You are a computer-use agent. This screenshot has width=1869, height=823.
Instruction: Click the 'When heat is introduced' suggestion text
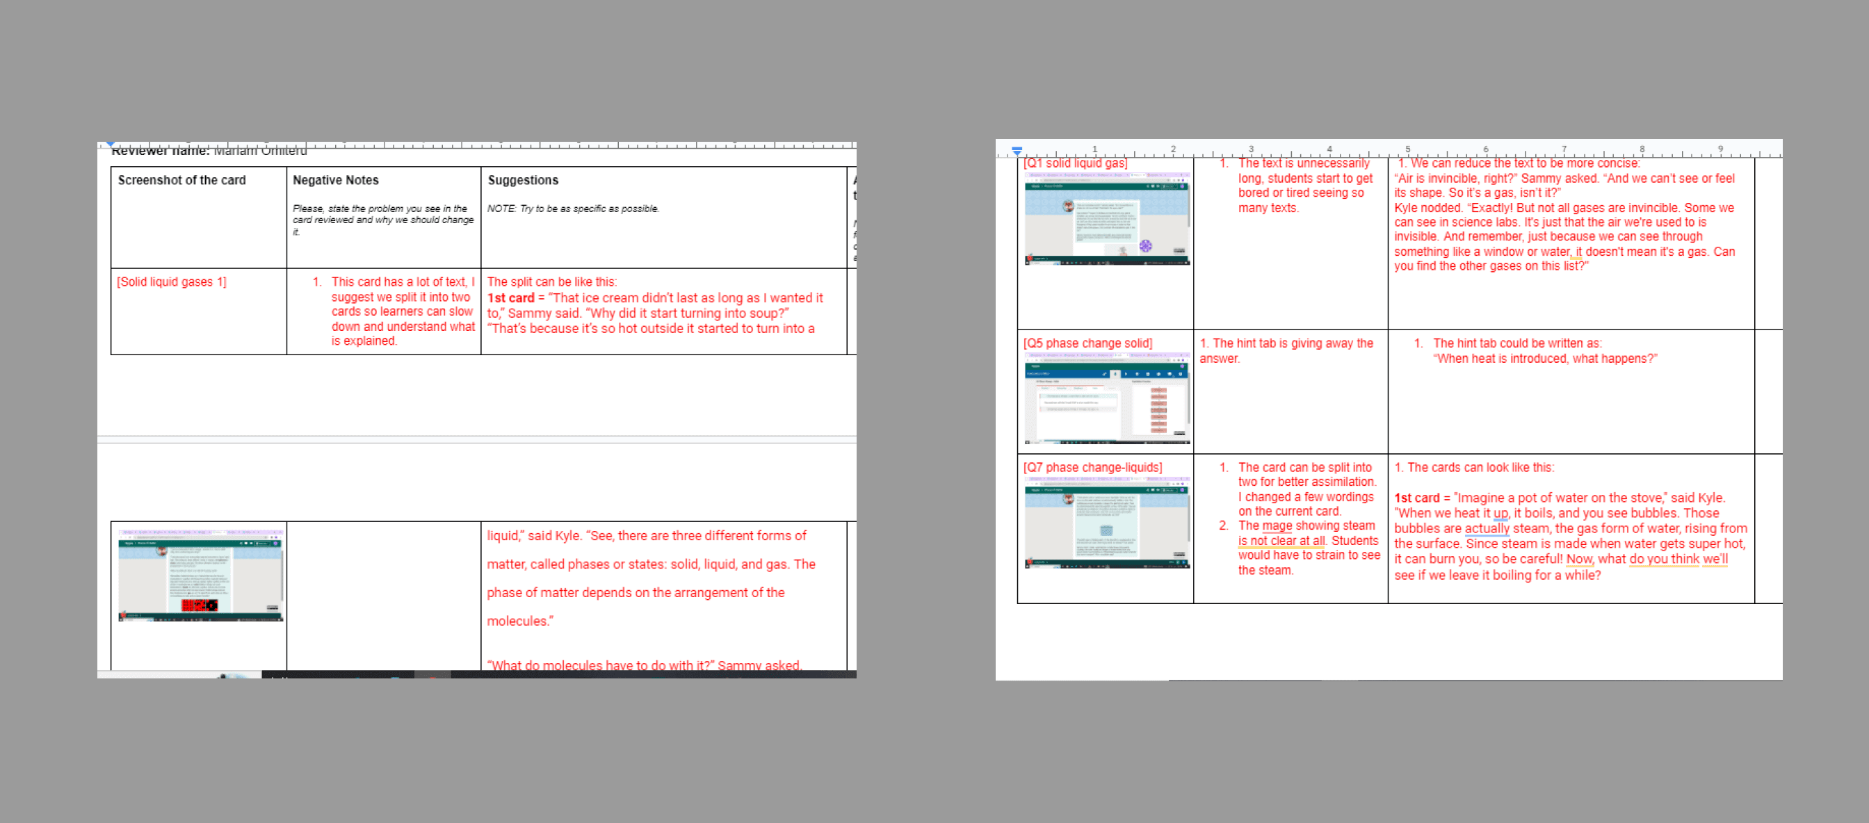(x=1544, y=358)
